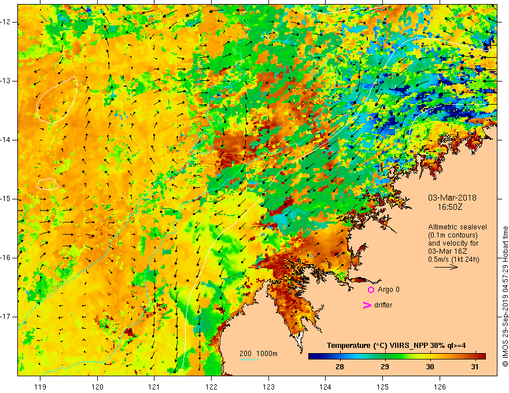This screenshot has height=393, width=509.
Task: Click the '200 1000m' bathymetry label
Action: [259, 354]
